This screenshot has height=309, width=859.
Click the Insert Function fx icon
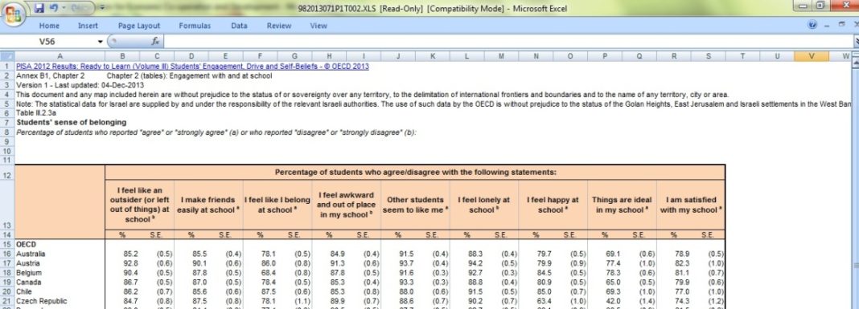(155, 42)
